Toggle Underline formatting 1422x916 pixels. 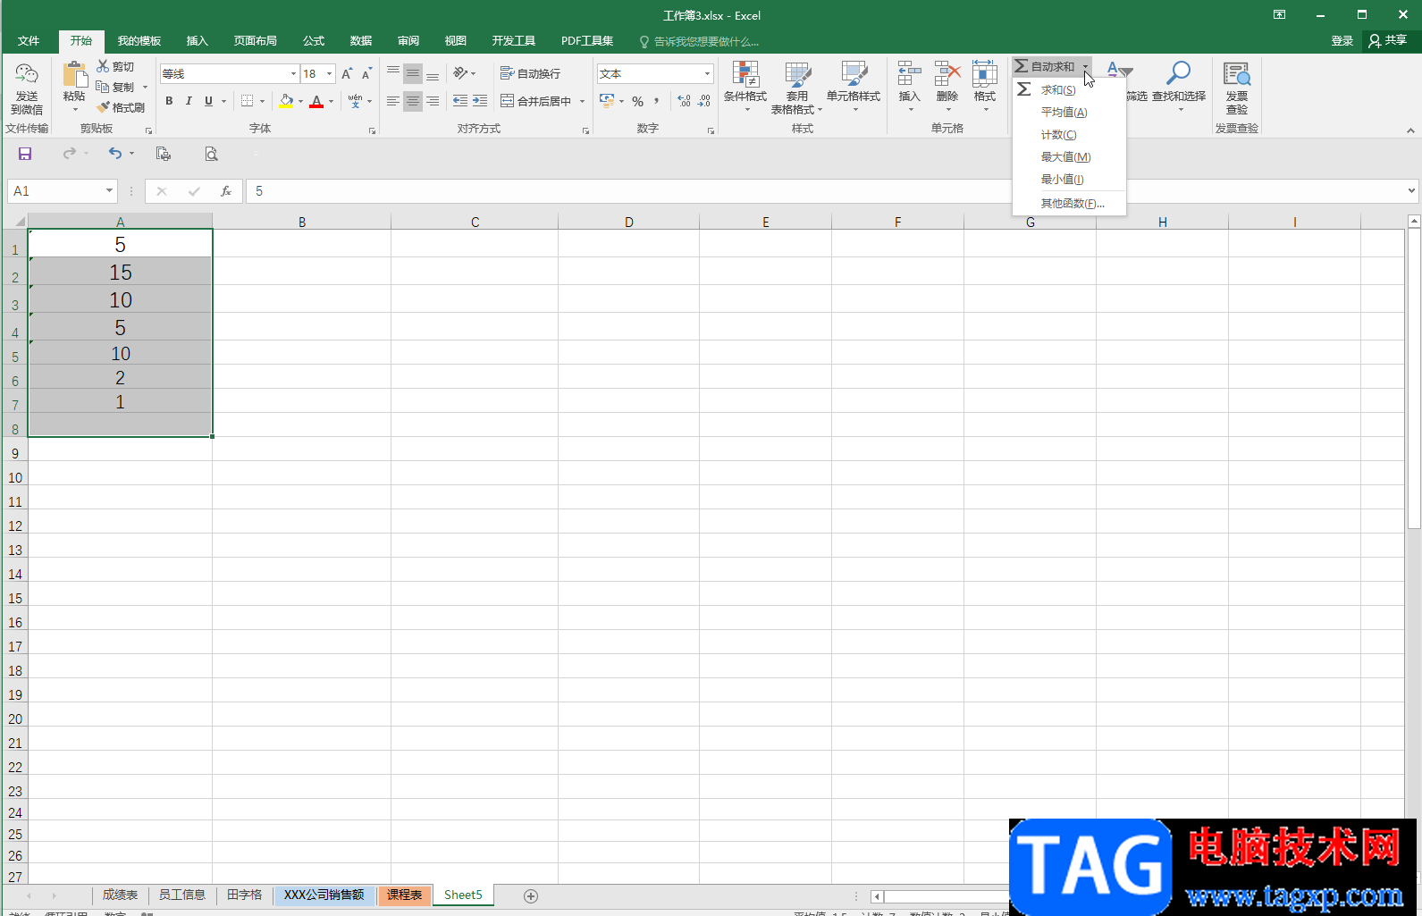[208, 101]
